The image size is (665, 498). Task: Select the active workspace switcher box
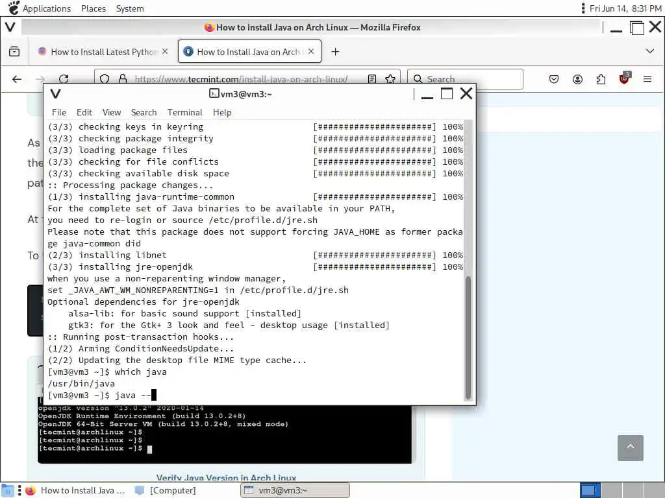(590, 490)
